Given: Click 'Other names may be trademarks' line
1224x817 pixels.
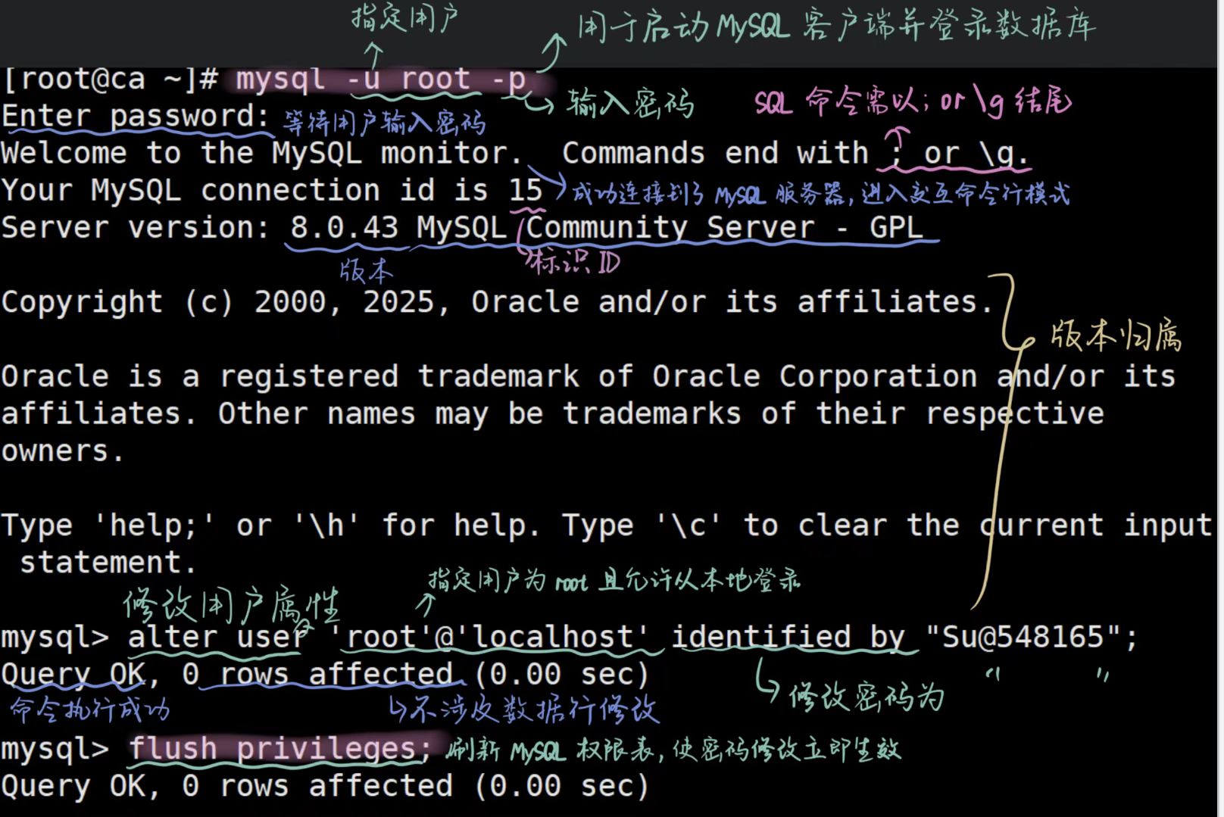Looking at the screenshot, I should click(x=553, y=413).
